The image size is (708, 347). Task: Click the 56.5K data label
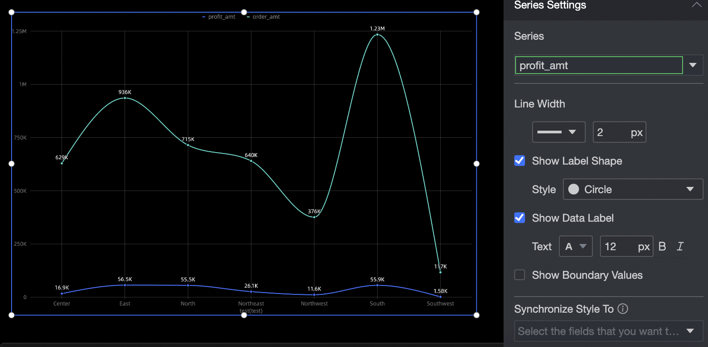(x=125, y=279)
